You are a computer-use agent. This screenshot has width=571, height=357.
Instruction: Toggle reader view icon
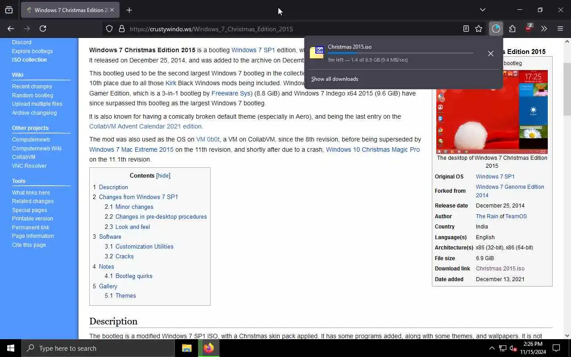tap(466, 29)
